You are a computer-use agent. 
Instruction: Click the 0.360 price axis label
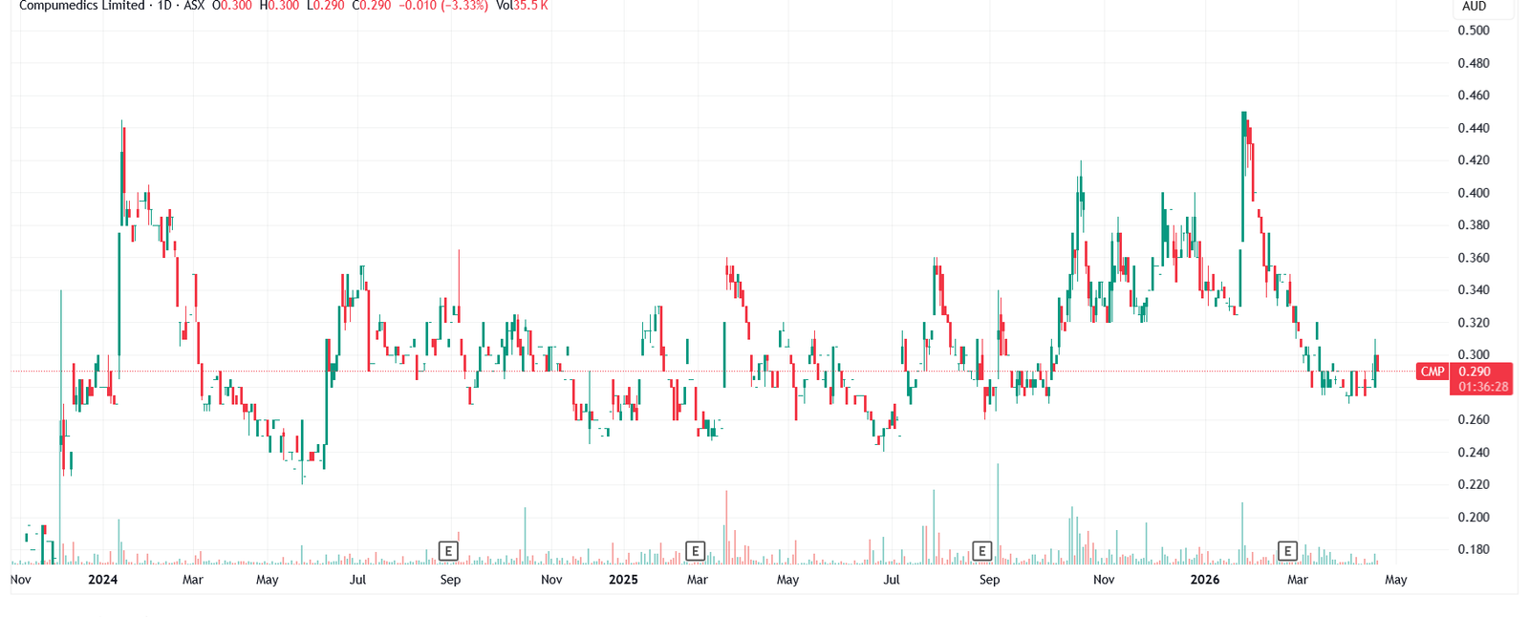click(x=1474, y=258)
